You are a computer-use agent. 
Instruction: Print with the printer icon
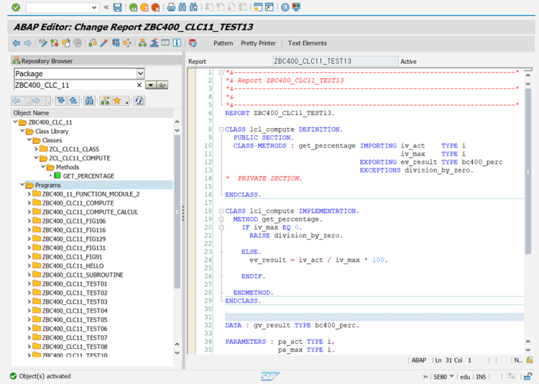coord(171,7)
